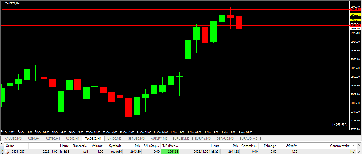Click the 30 Oct 12:00 time label

pos(127,132)
